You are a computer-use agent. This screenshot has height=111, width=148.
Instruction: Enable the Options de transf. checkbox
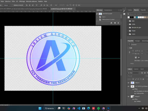(x=13, y=5)
